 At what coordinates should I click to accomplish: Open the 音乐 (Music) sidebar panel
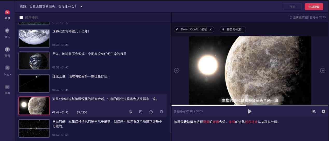(7, 33)
